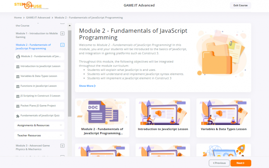269x168 pixels.
Task: Open sidebar item Functions in JavaScript Lesson
Action: [39, 86]
